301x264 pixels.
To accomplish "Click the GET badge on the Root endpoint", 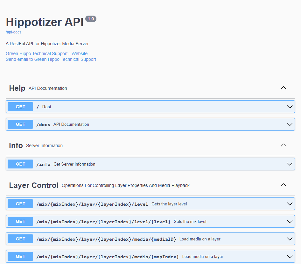I will point(20,107).
